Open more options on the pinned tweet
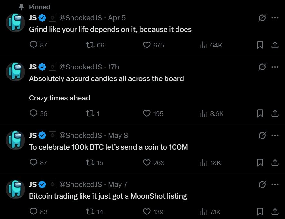 click(x=275, y=18)
